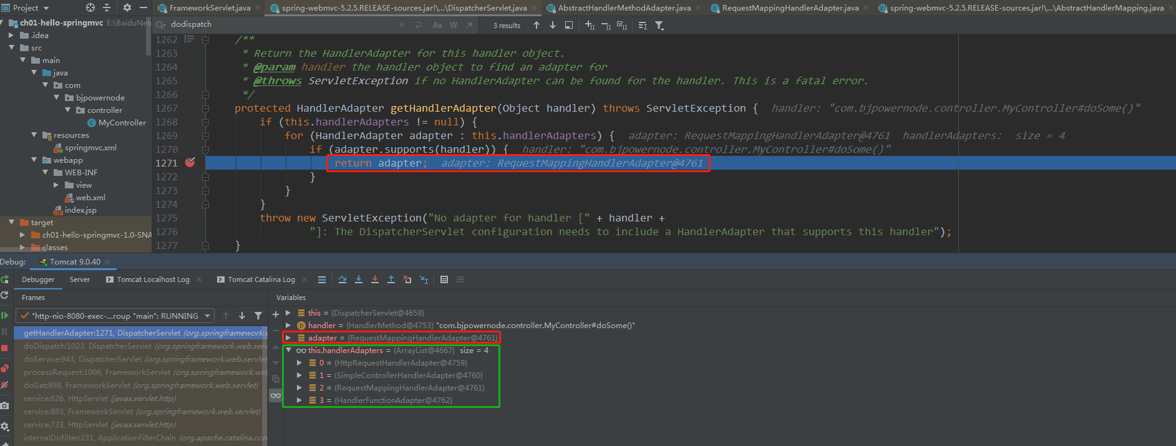Click Select All Occurrences icon in search bar

pos(622,25)
